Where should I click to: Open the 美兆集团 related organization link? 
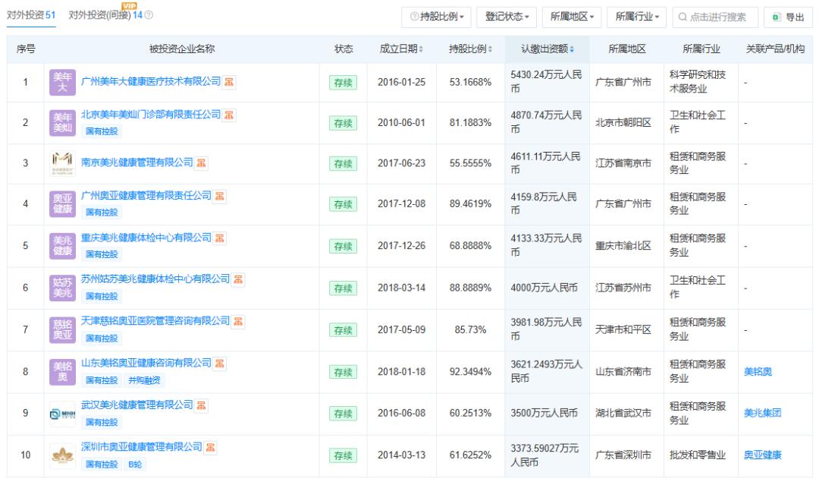763,413
